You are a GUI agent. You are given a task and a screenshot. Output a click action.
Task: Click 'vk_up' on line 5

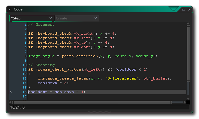(x=80, y=43)
